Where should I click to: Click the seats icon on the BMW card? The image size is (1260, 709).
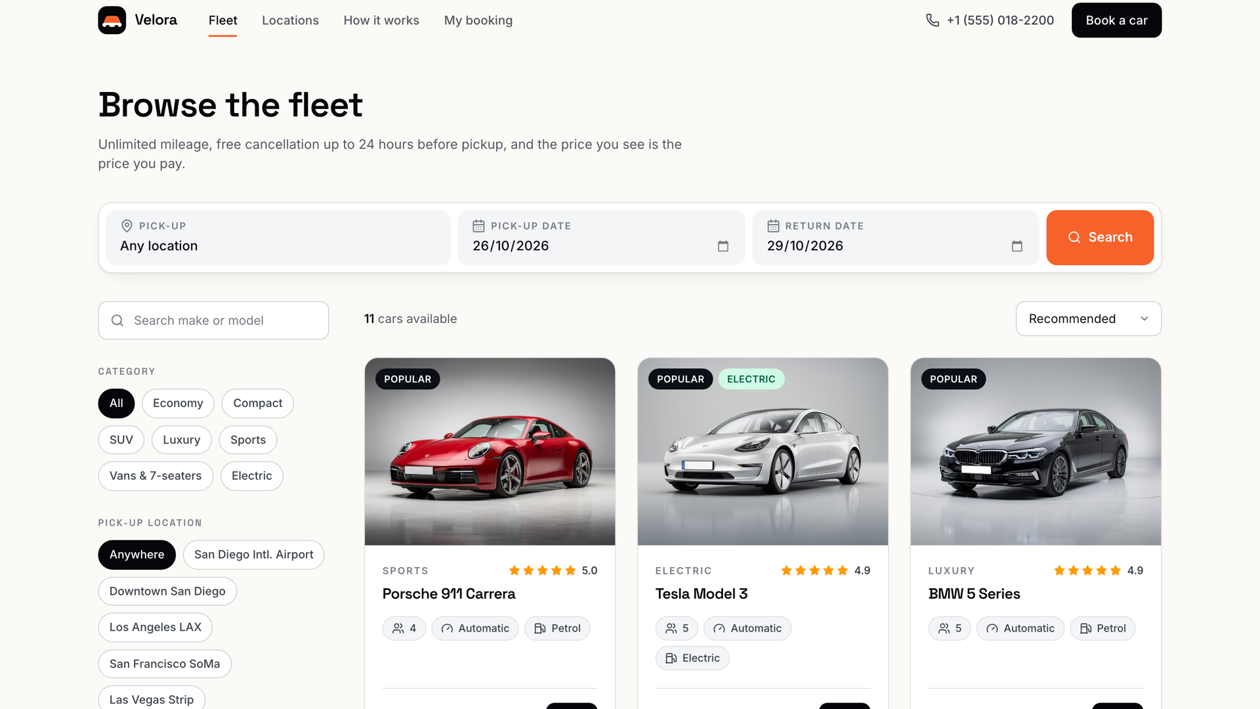(x=944, y=628)
